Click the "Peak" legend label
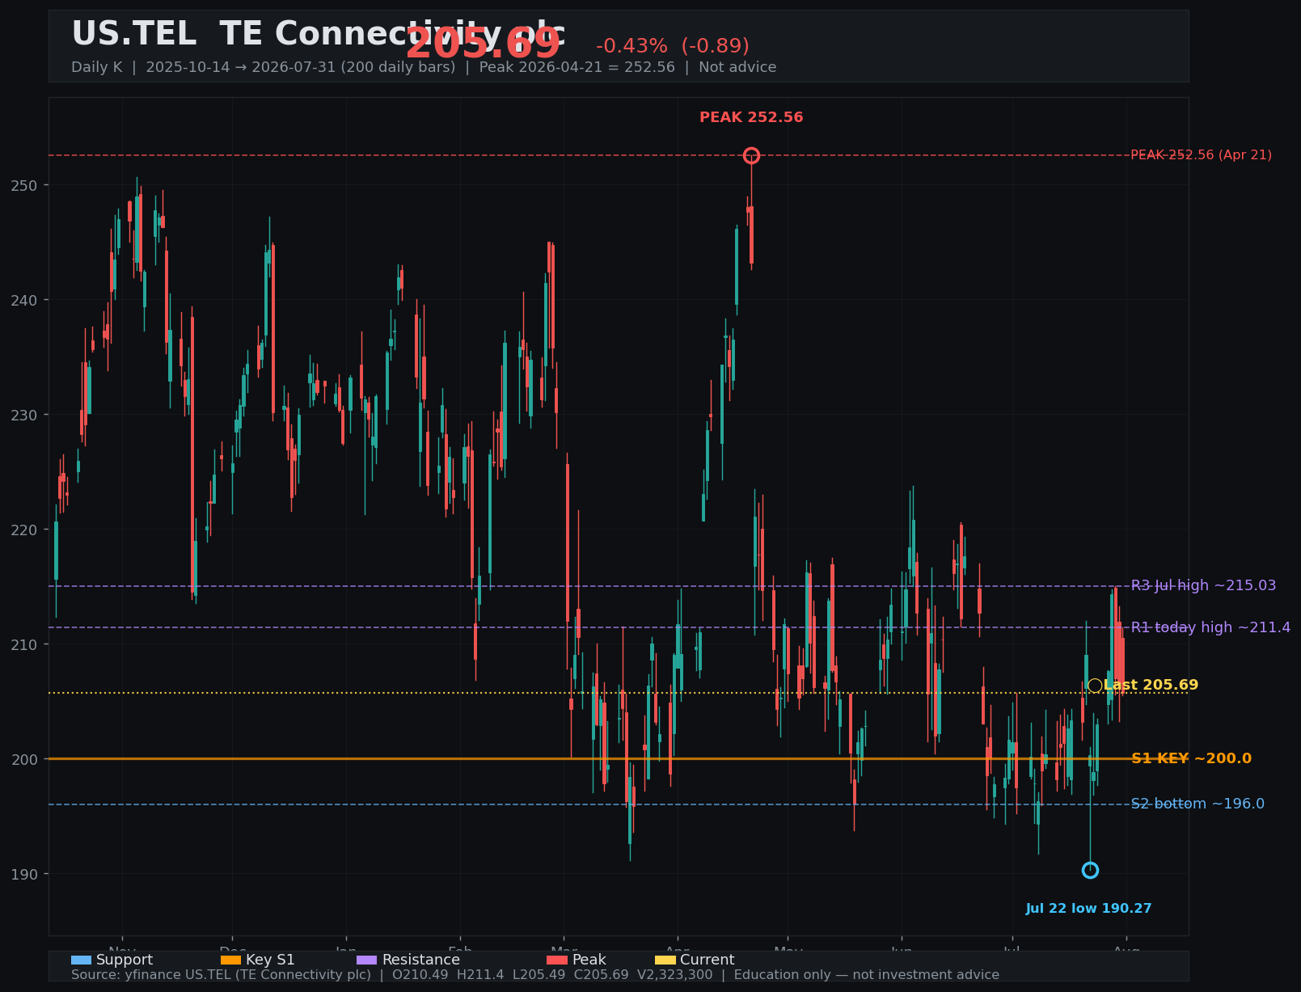This screenshot has width=1301, height=992. 589,960
